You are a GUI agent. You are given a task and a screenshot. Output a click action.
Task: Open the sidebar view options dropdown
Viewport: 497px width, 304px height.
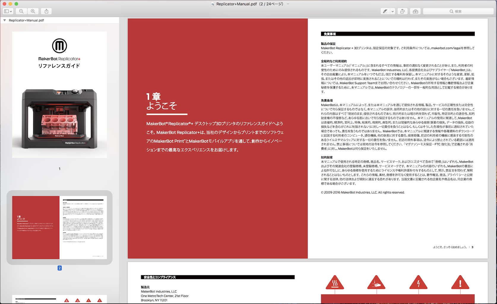(x=8, y=11)
